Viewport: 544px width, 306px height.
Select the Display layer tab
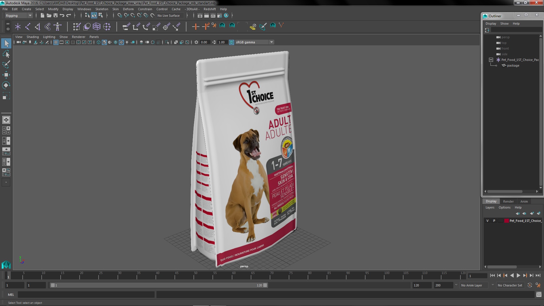point(491,201)
